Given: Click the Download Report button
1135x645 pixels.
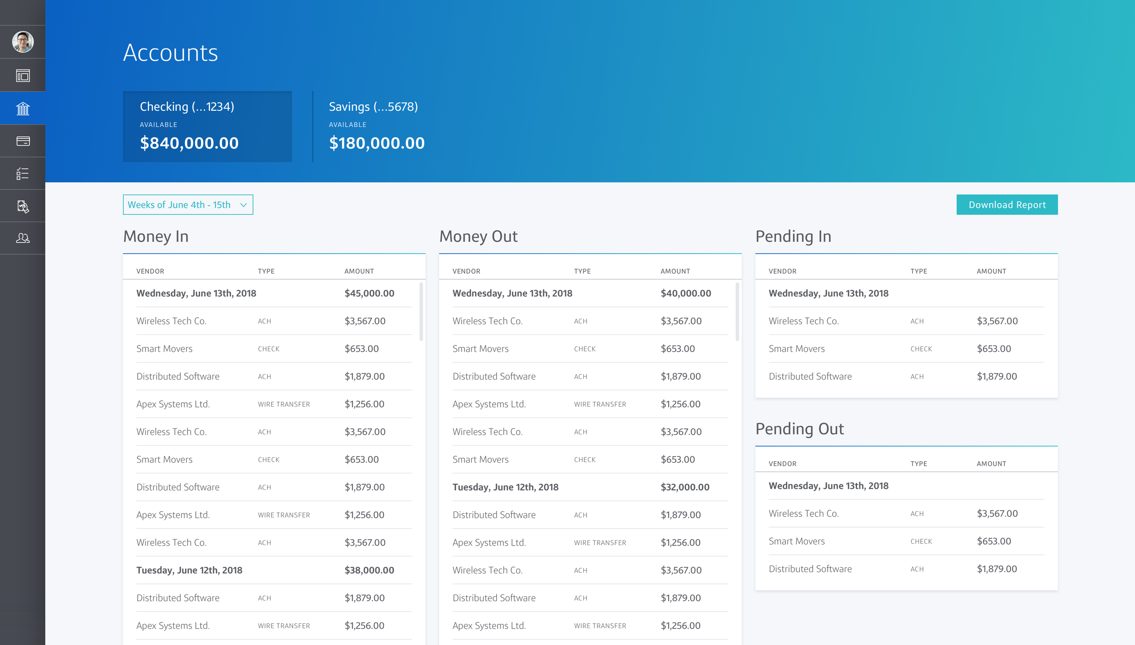Looking at the screenshot, I should [1007, 205].
